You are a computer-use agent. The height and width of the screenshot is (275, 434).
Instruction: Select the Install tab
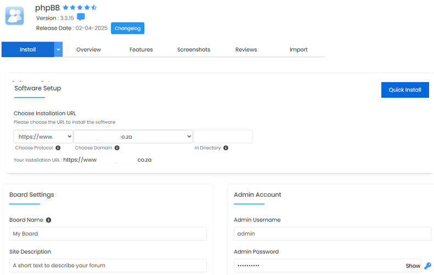[27, 49]
